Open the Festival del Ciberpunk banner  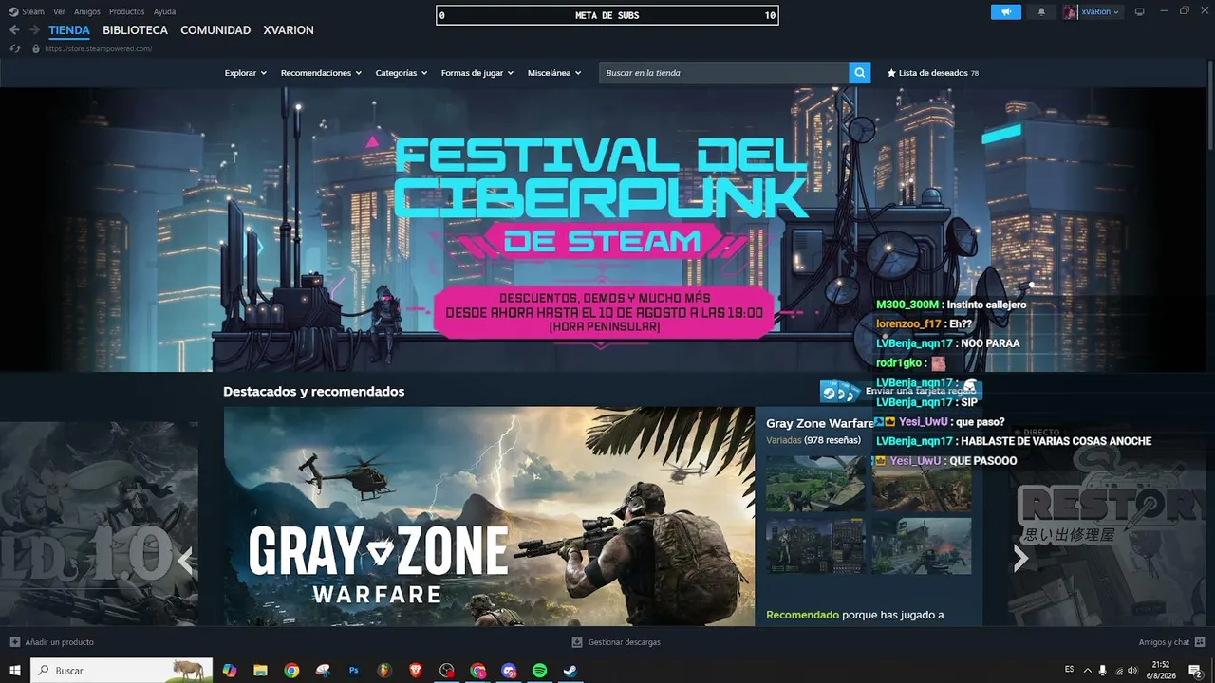pyautogui.click(x=605, y=230)
